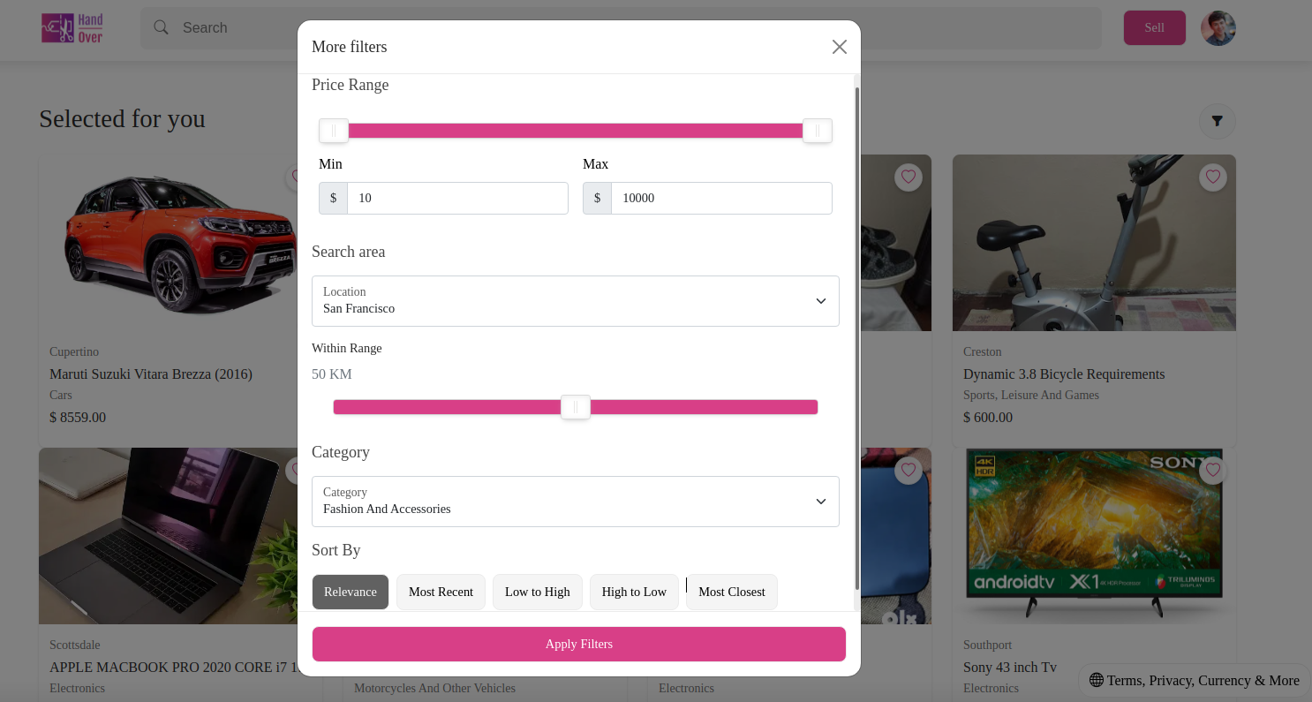Enable the Most Closest sort option
Screen dimensions: 1312x702
click(x=731, y=592)
